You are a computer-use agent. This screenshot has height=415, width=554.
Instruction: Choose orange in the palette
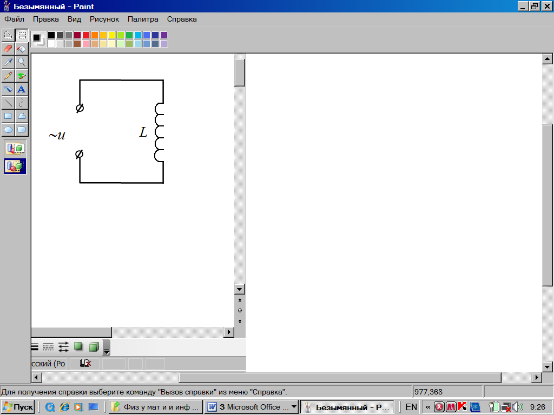(95, 35)
